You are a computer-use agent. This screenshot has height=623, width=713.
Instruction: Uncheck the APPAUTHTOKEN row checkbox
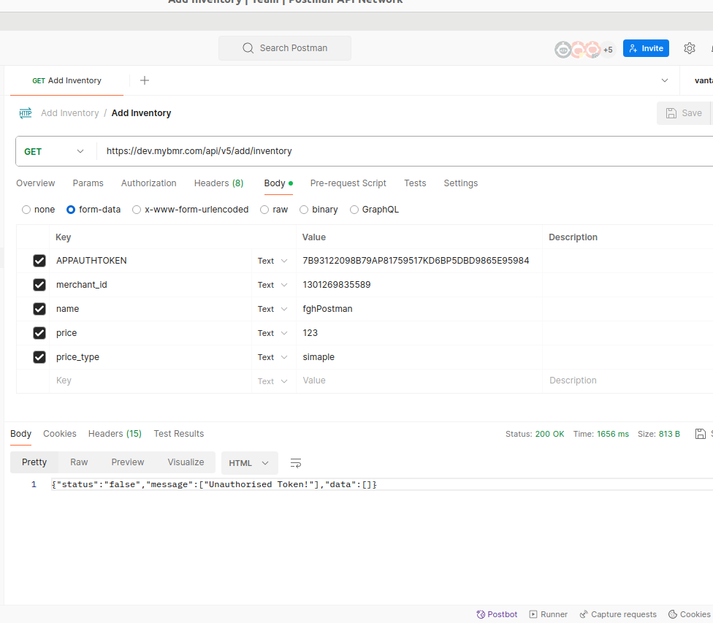pos(39,261)
